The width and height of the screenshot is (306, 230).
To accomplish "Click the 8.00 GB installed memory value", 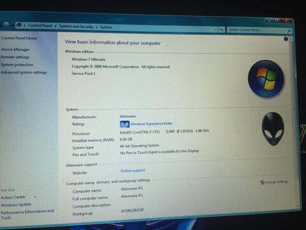I will click(x=126, y=139).
